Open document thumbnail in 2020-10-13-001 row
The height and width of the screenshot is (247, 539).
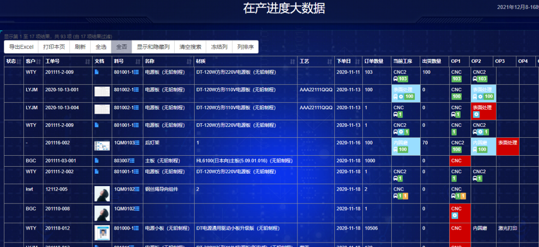(x=102, y=91)
